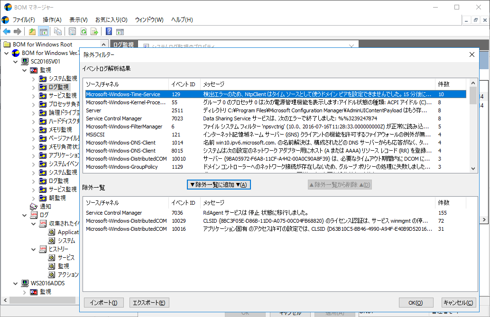Select excluded DistributedCOM 10029 row
Viewport: 490px width, 317px height.
coord(275,221)
